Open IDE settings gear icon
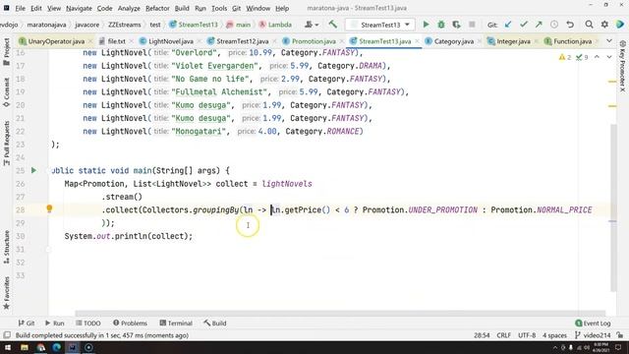The width and height of the screenshot is (629, 354). click(x=604, y=25)
